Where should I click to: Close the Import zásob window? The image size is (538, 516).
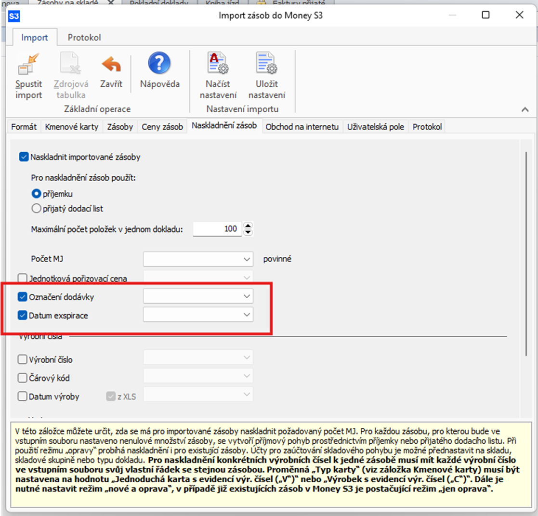(520, 15)
